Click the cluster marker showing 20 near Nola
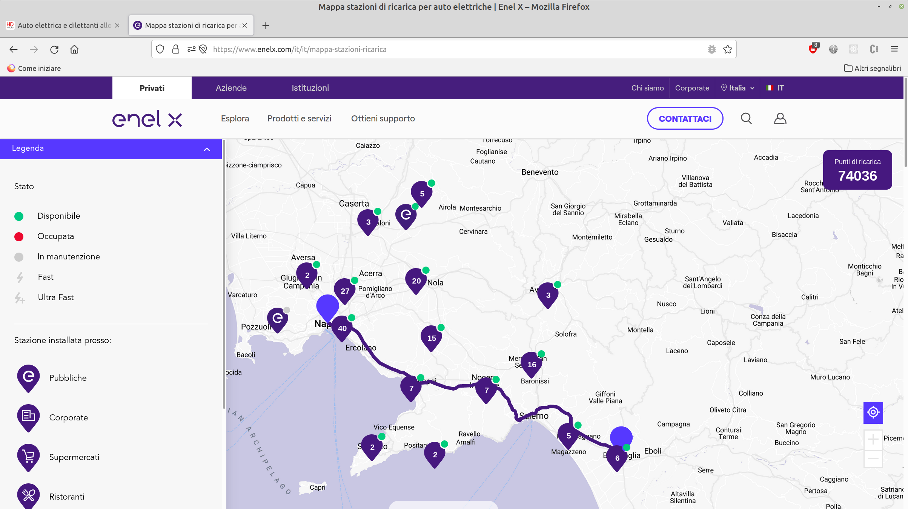The height and width of the screenshot is (509, 908). (416, 281)
